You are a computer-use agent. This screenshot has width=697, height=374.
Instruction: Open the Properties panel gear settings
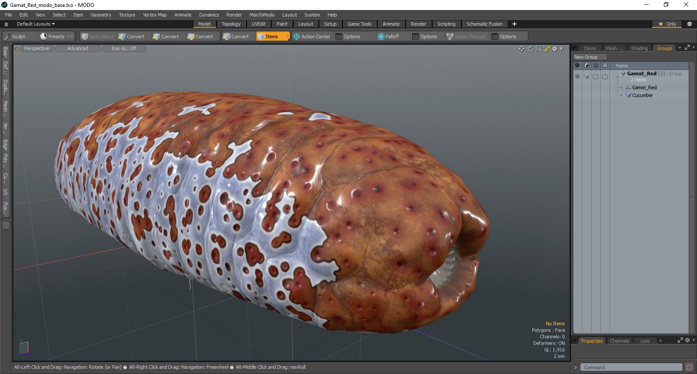(x=687, y=341)
